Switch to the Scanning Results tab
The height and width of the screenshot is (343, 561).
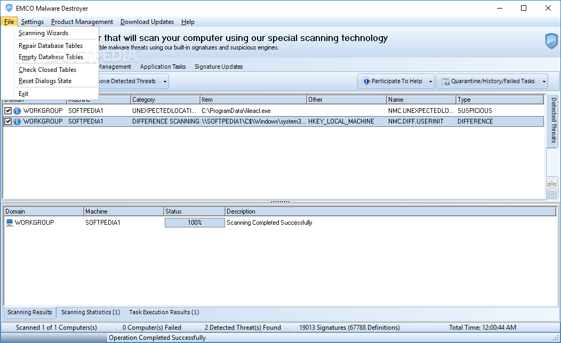coord(30,312)
